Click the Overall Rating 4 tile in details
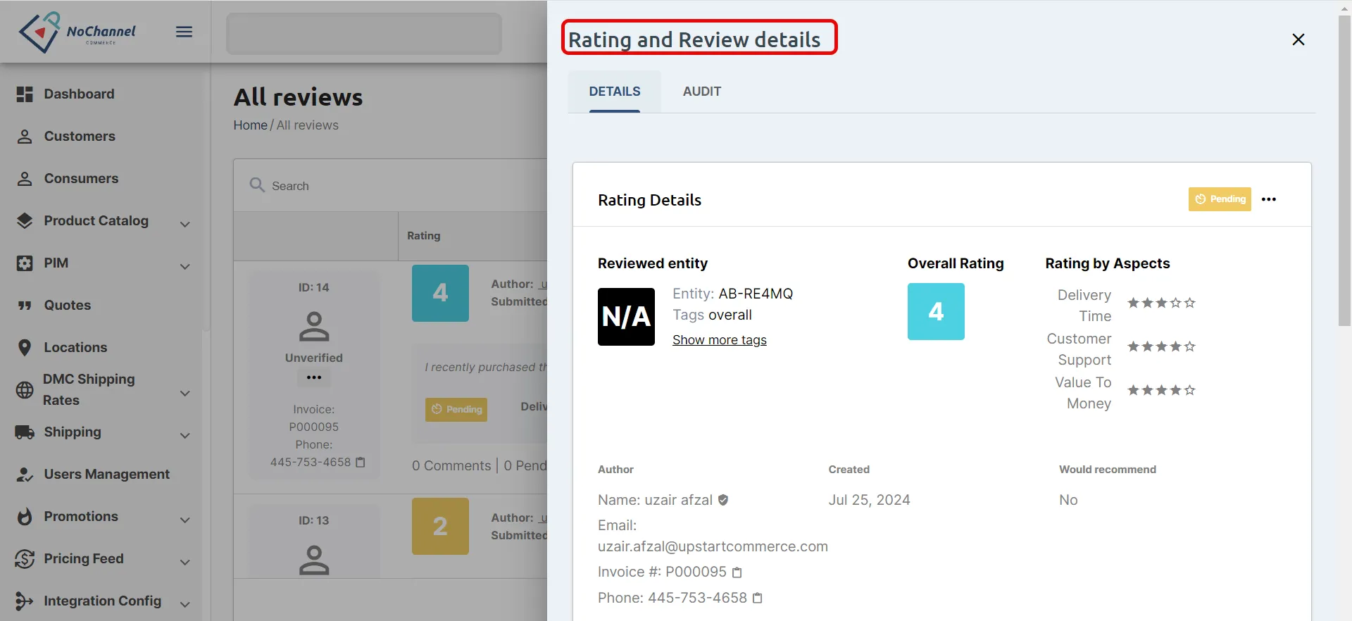The width and height of the screenshot is (1352, 621). click(936, 311)
